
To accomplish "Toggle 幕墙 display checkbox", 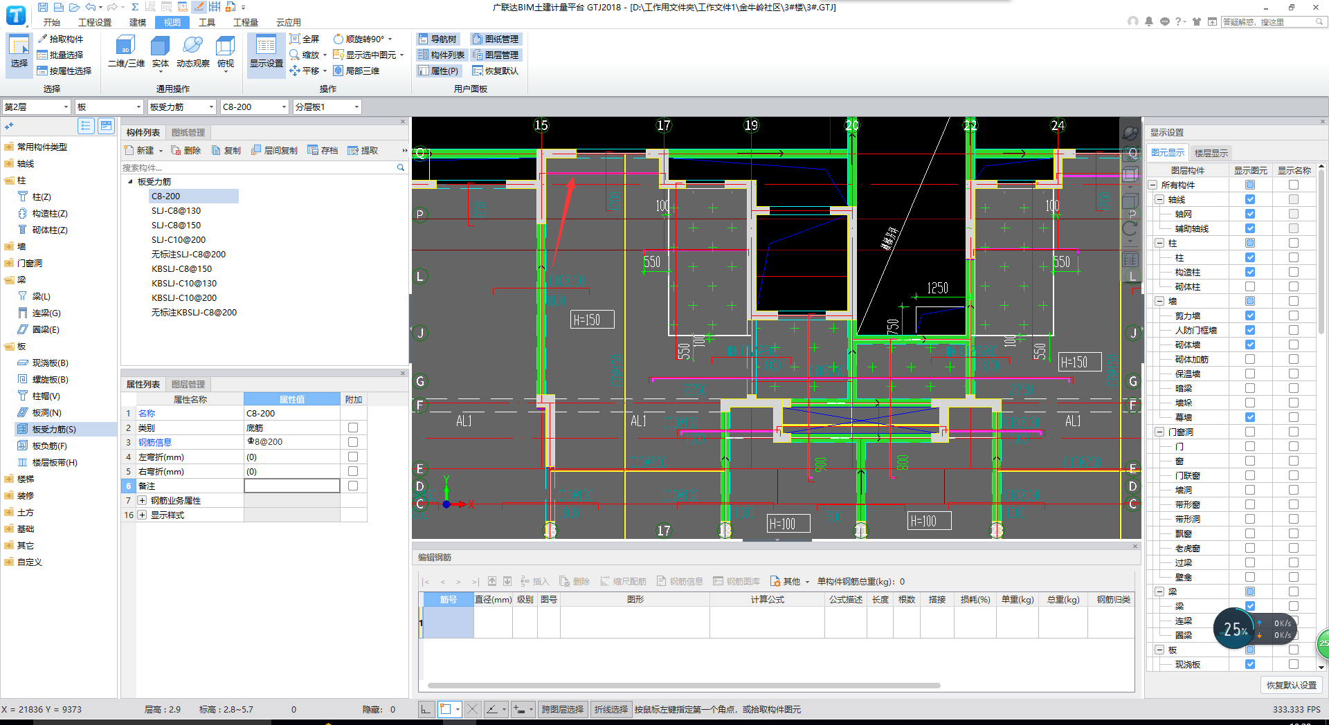I will (x=1249, y=417).
